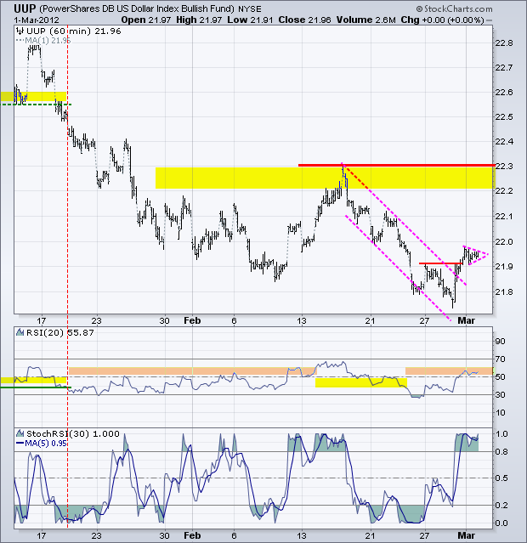
Task: Click the Open 21.97 value
Action: 146,20
